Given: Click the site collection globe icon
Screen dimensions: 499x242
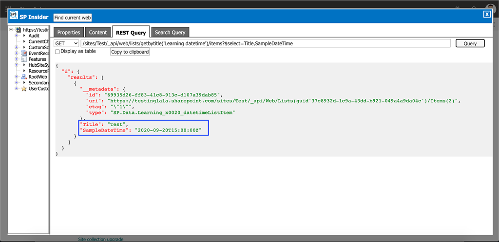Looking at the screenshot, I should [18, 30].
